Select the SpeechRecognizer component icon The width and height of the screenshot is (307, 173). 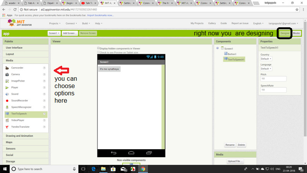coord(7,107)
